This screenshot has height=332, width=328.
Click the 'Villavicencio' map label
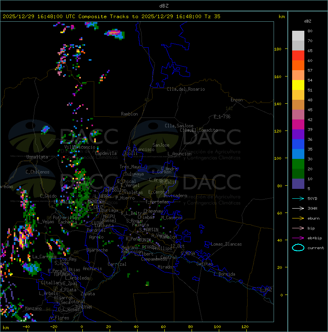click(x=80, y=147)
